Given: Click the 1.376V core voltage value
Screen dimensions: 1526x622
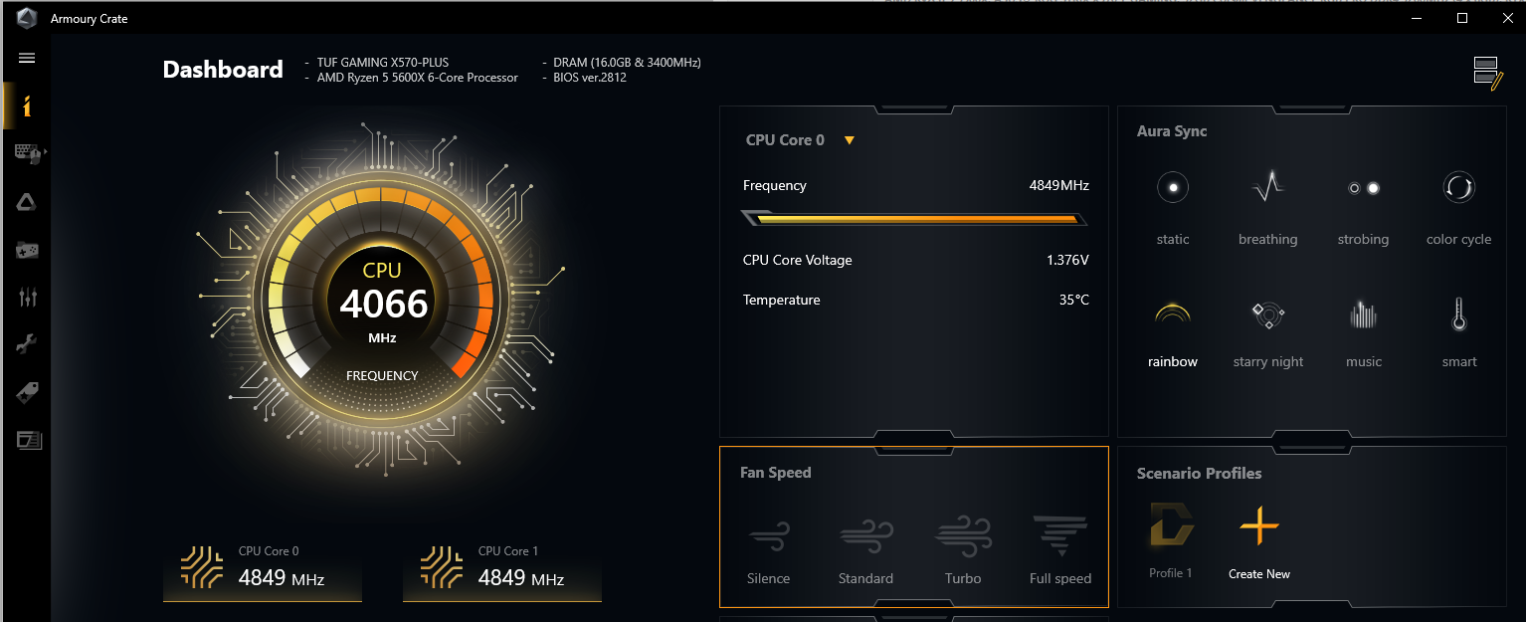Looking at the screenshot, I should [x=1067, y=261].
